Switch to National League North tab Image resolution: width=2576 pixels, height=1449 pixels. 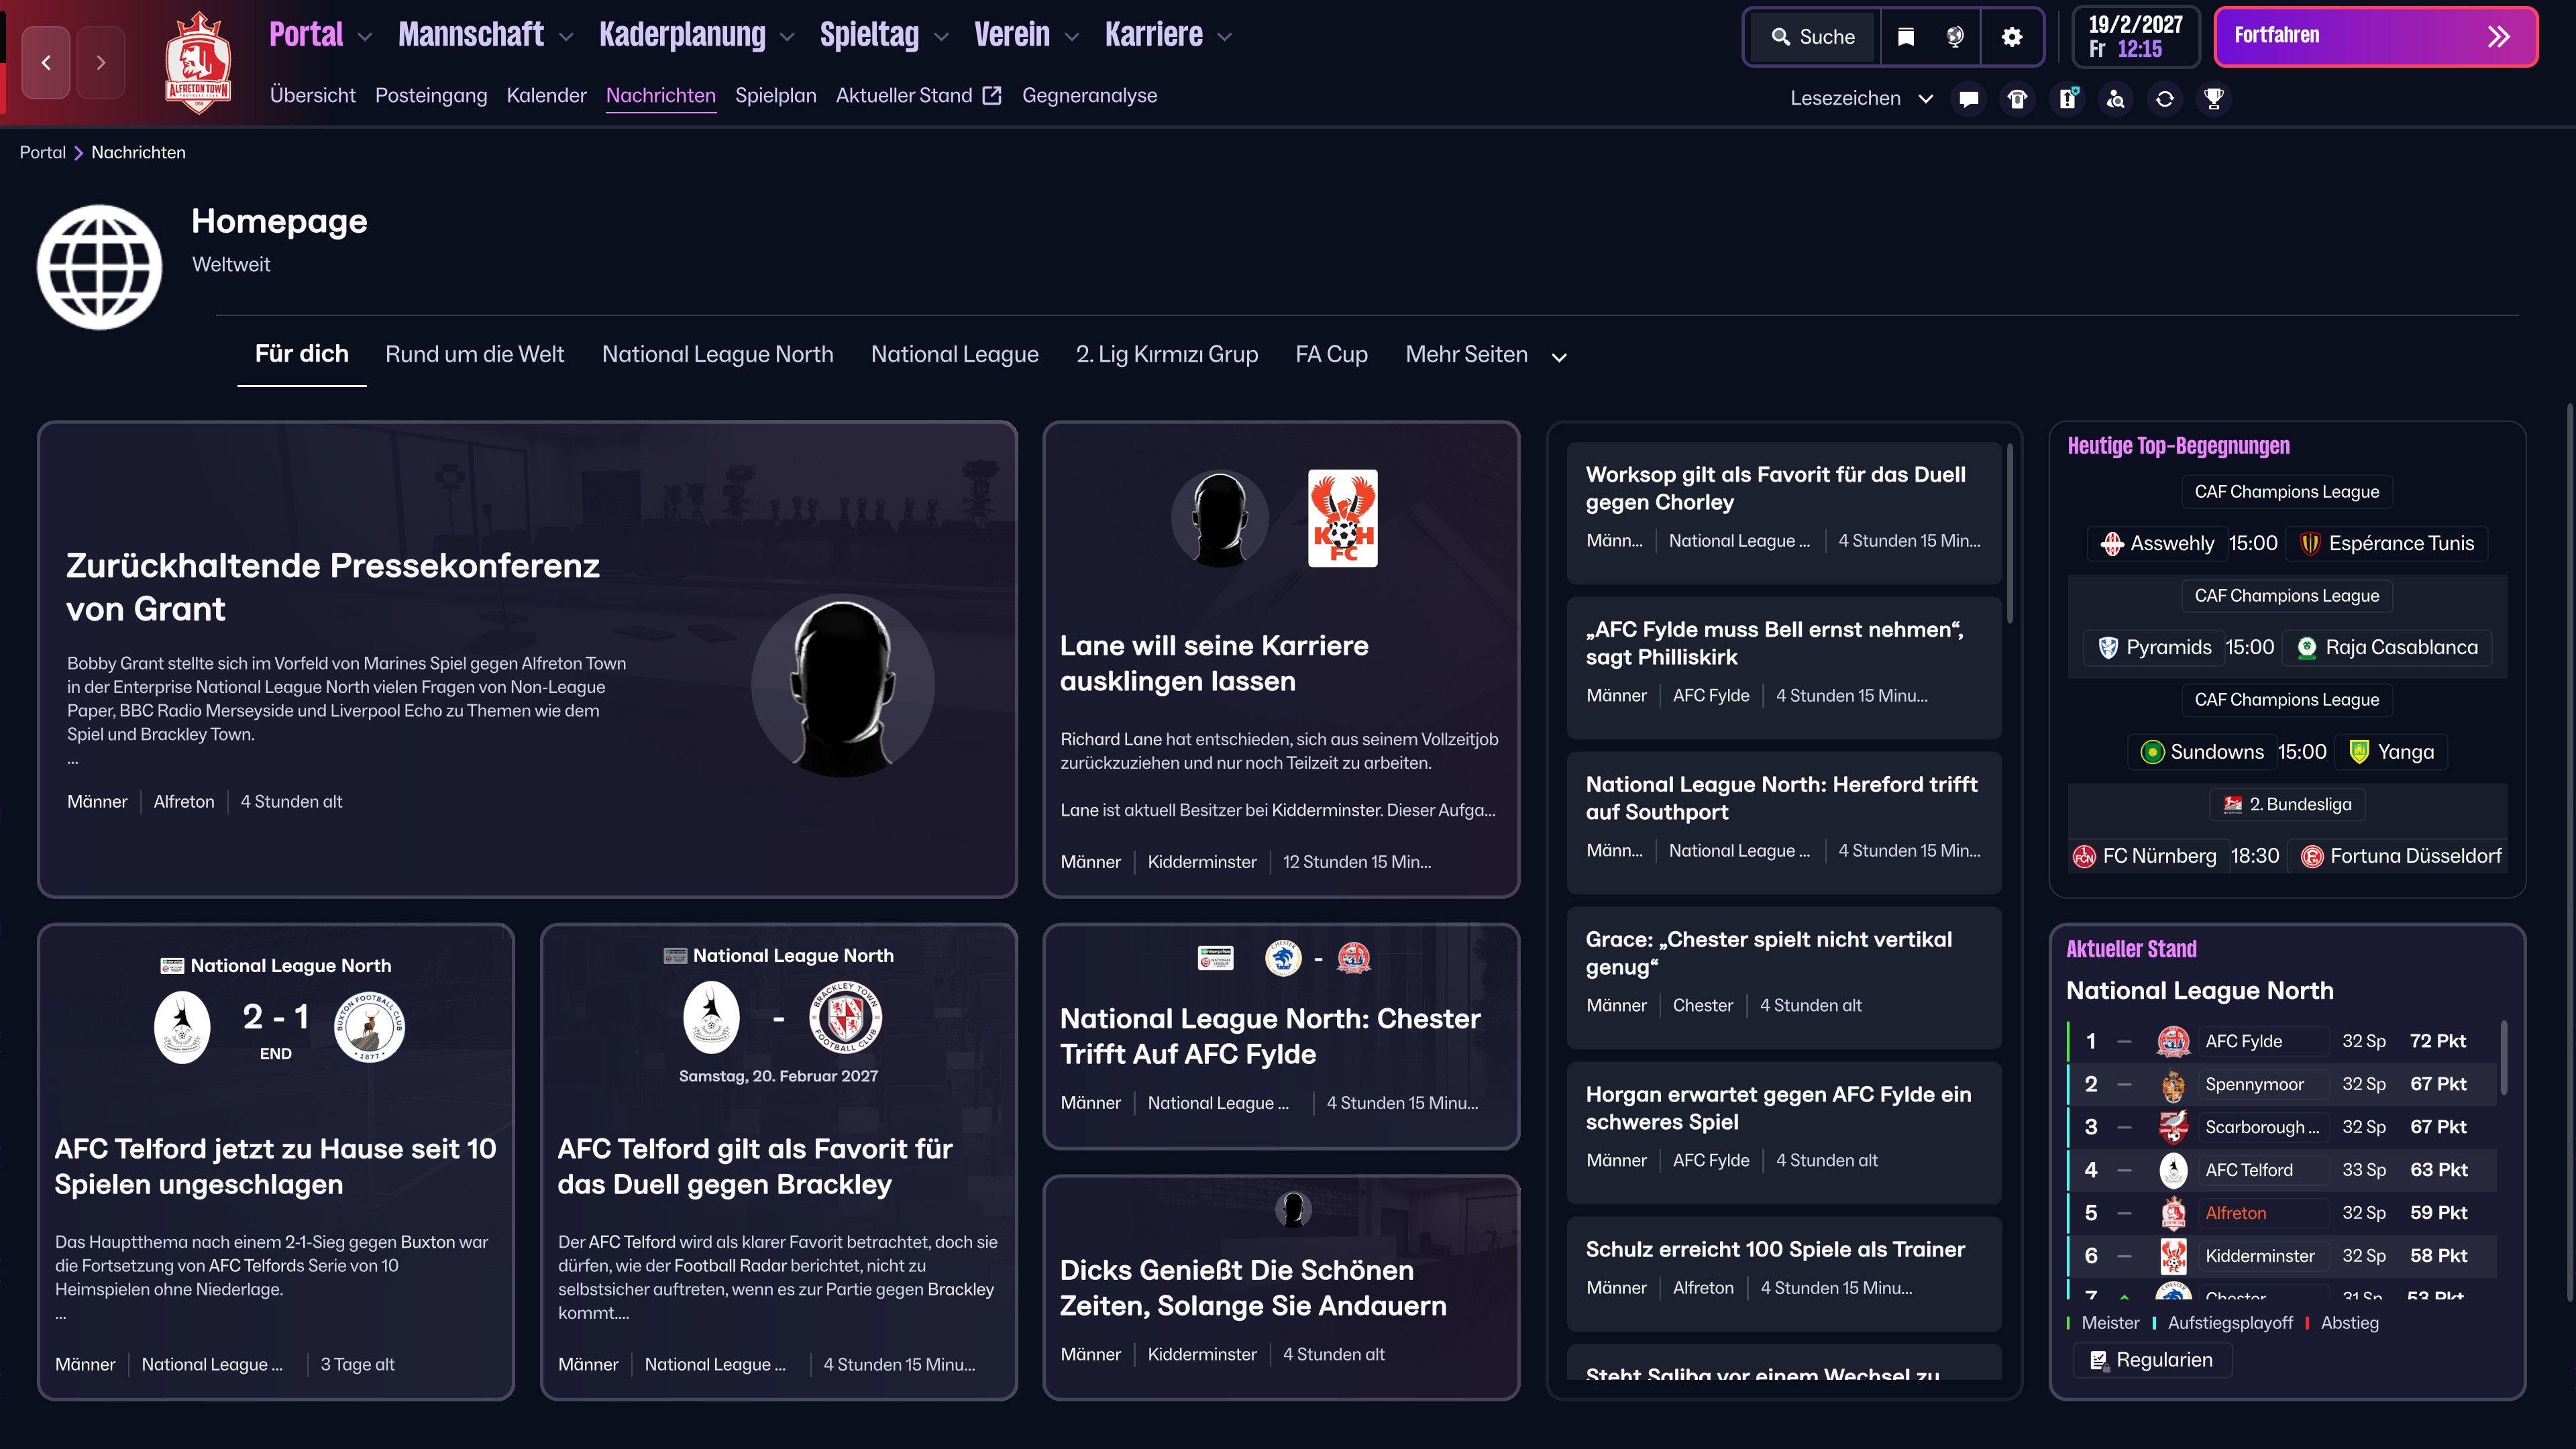(717, 355)
